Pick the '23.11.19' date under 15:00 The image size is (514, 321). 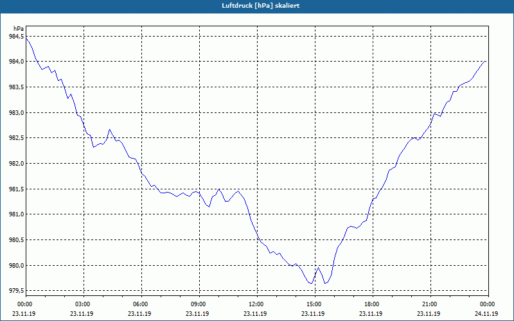click(x=313, y=313)
